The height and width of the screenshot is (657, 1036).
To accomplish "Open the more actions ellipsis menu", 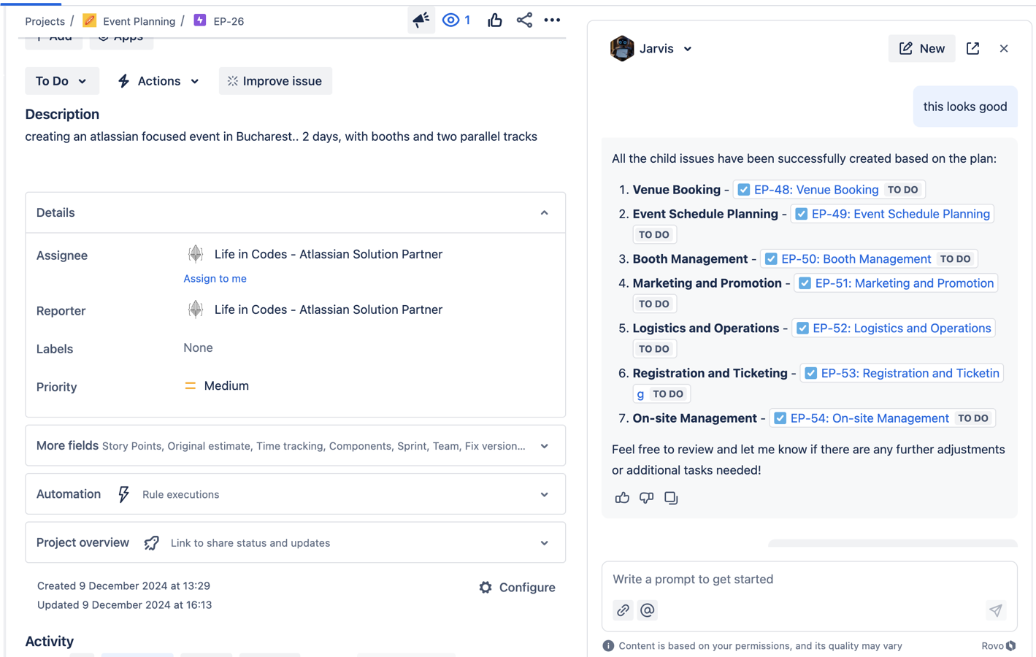I will [x=552, y=20].
